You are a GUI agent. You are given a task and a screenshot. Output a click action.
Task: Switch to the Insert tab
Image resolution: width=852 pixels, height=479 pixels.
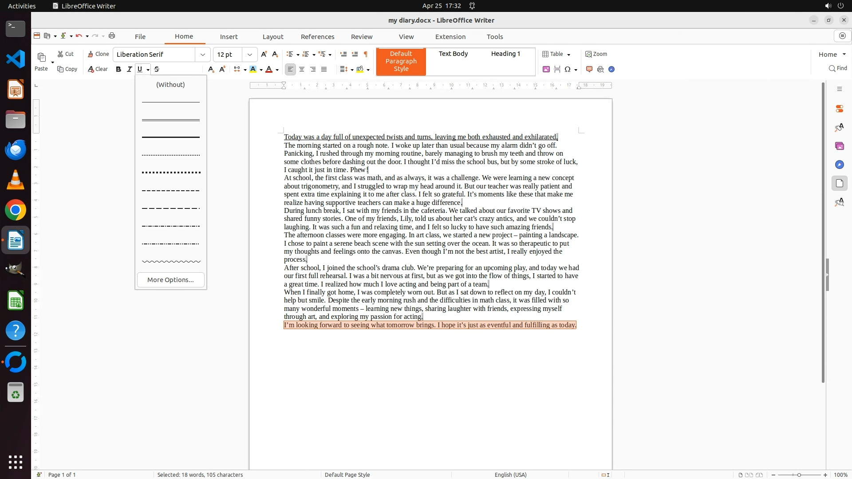229,37
